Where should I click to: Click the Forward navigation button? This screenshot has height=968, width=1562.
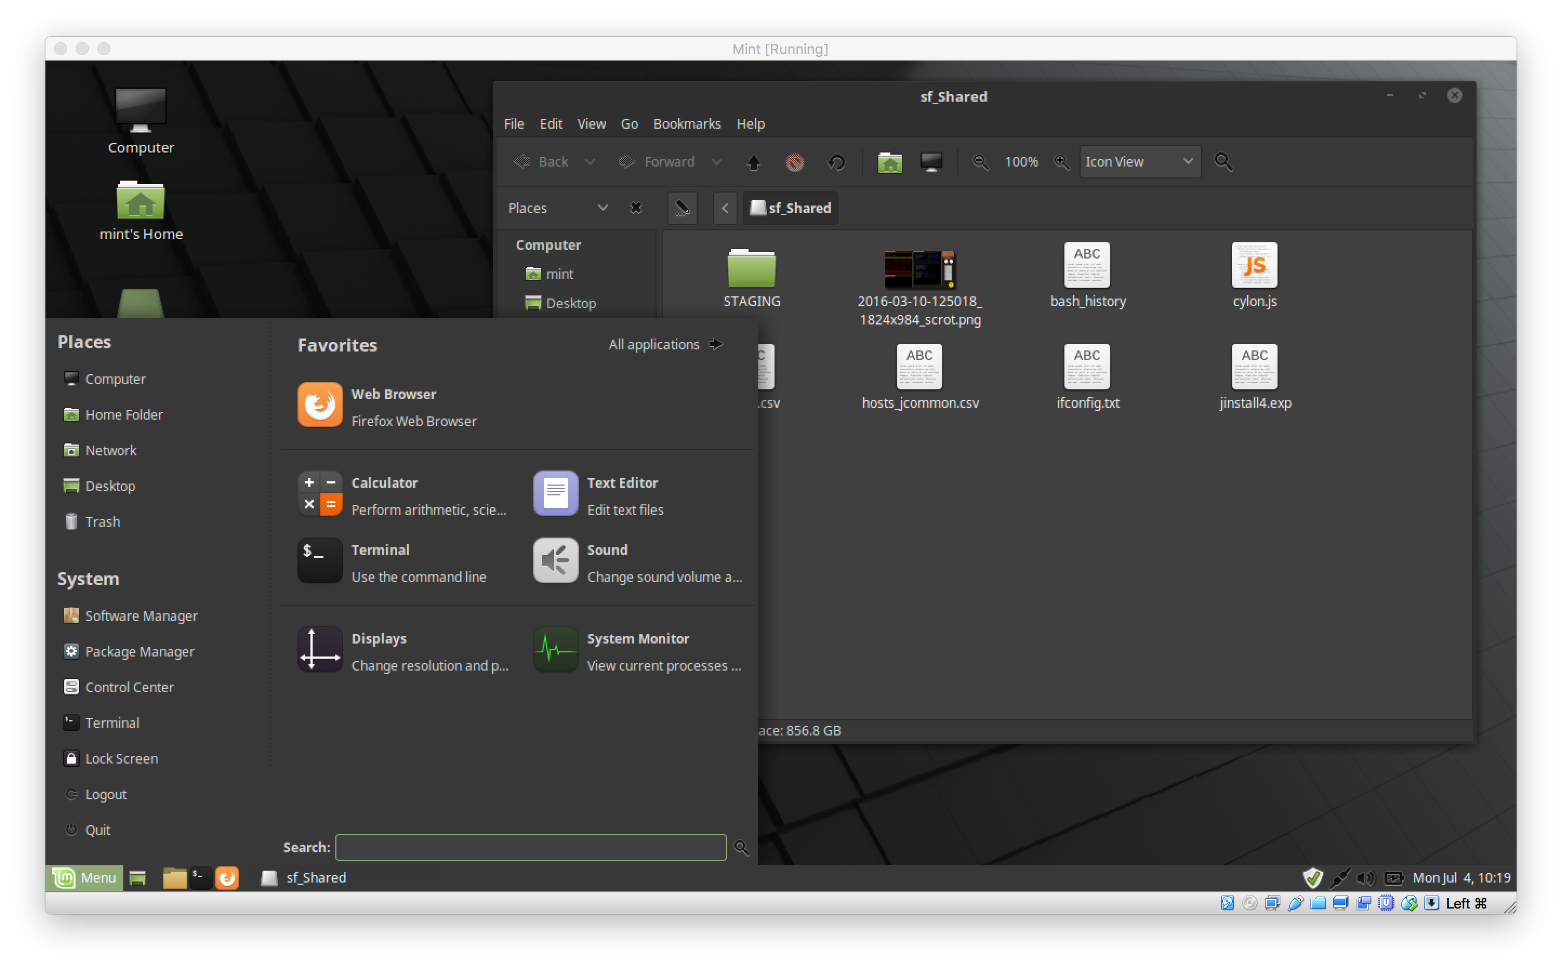657,162
